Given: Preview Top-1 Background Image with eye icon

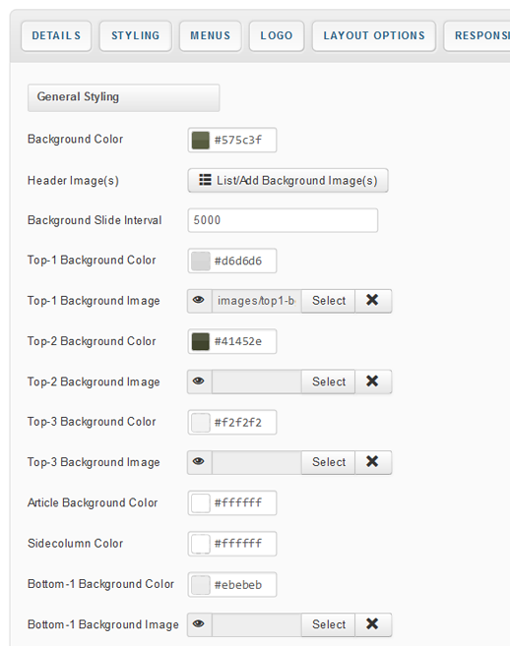Looking at the screenshot, I should tap(199, 301).
